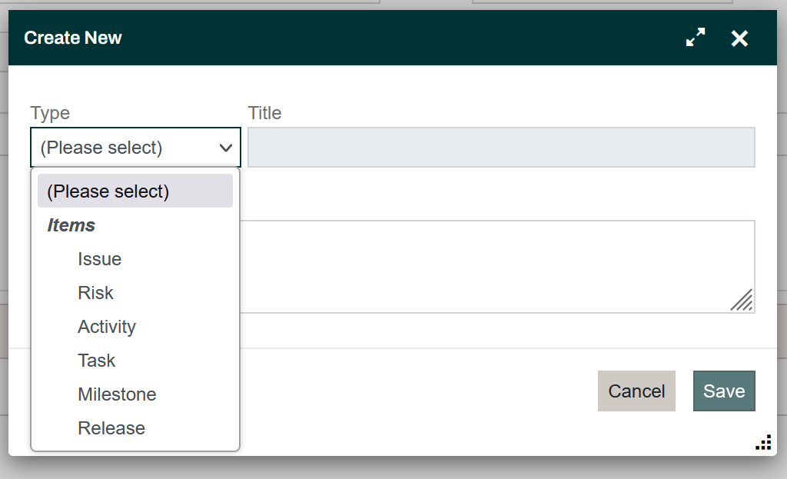The height and width of the screenshot is (479, 787).
Task: Click the Title input field
Action: (x=501, y=147)
